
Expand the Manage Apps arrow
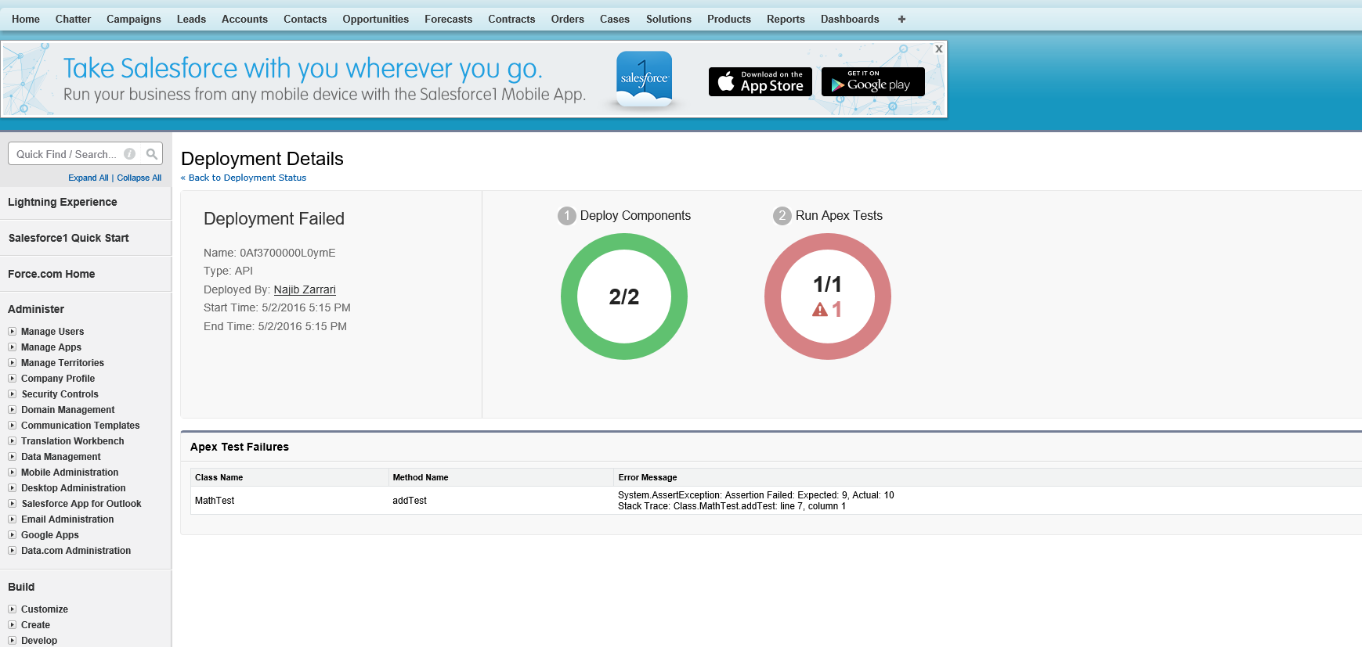coord(12,347)
